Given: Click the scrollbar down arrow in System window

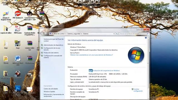Looking at the screenshot, I should coord(148,99).
